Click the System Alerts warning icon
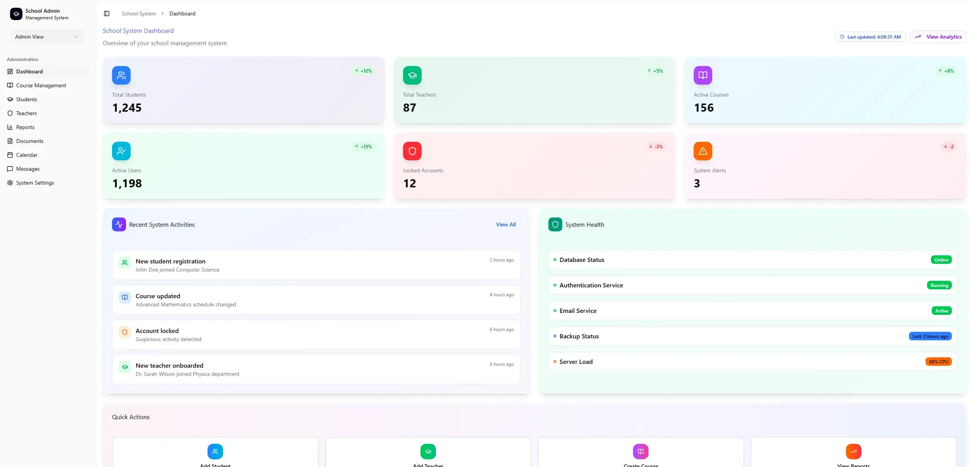The height and width of the screenshot is (467, 970). point(703,151)
